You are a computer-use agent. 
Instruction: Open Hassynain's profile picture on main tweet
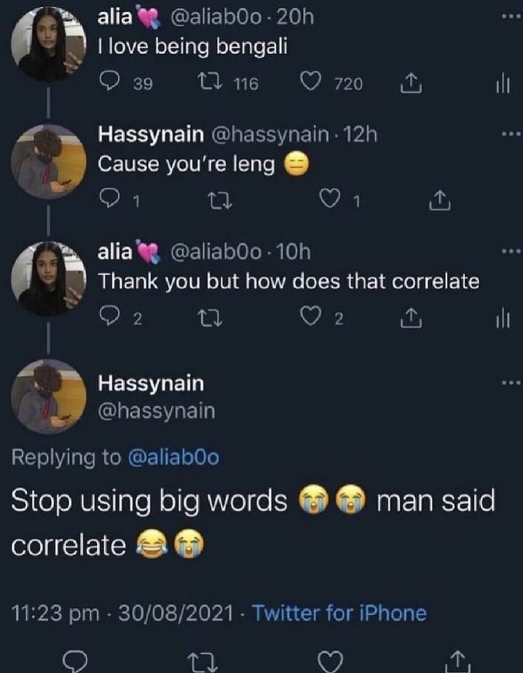pos(49,396)
